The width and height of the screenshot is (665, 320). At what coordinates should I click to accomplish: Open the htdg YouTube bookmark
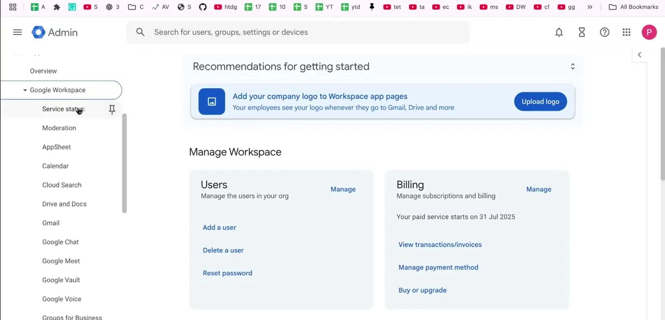click(225, 7)
